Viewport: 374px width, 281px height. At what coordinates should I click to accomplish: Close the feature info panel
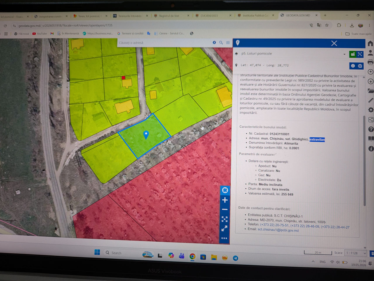click(334, 43)
